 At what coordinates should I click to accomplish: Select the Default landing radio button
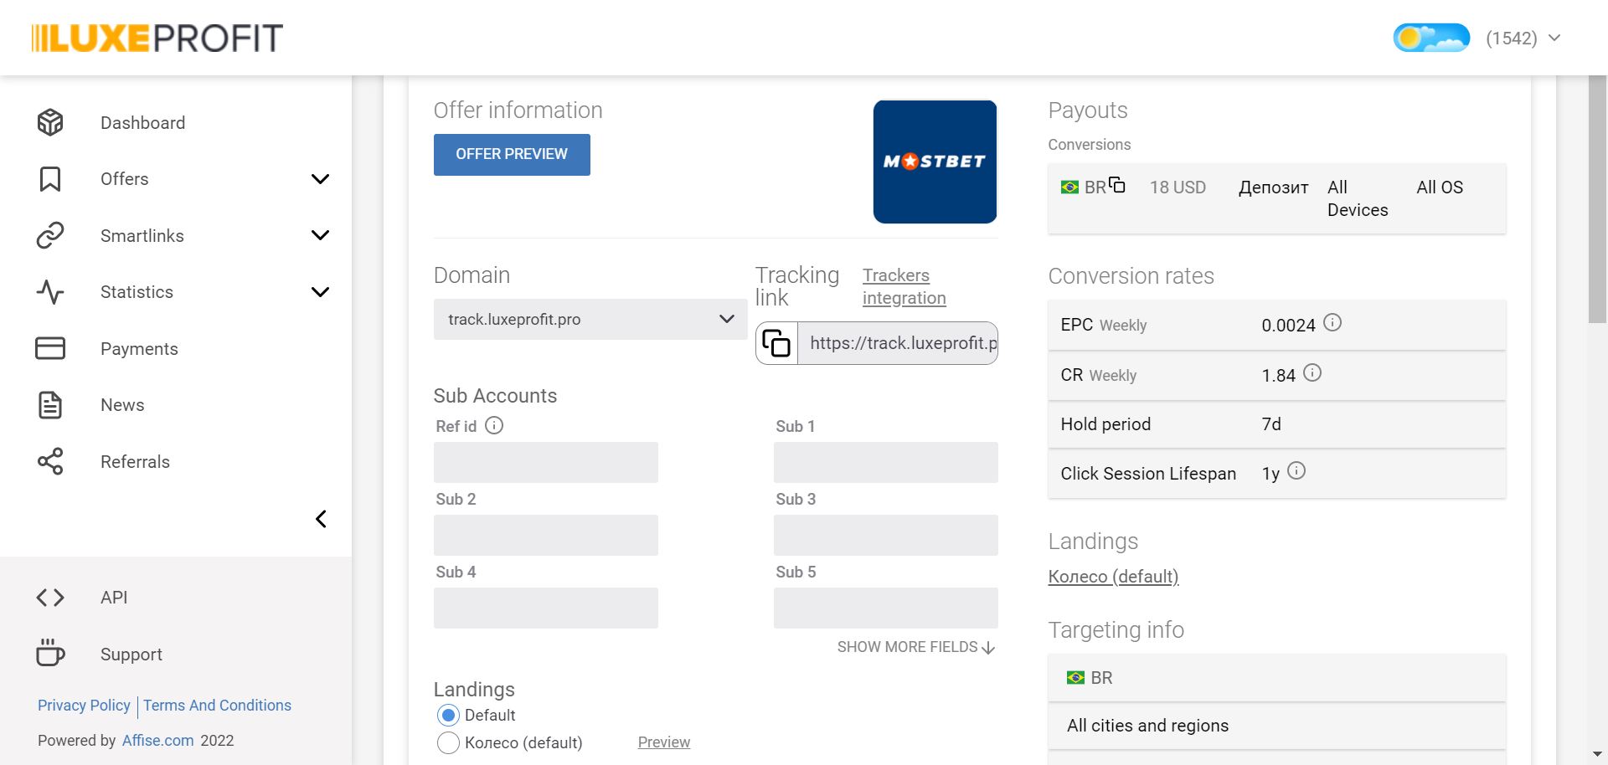pyautogui.click(x=448, y=716)
